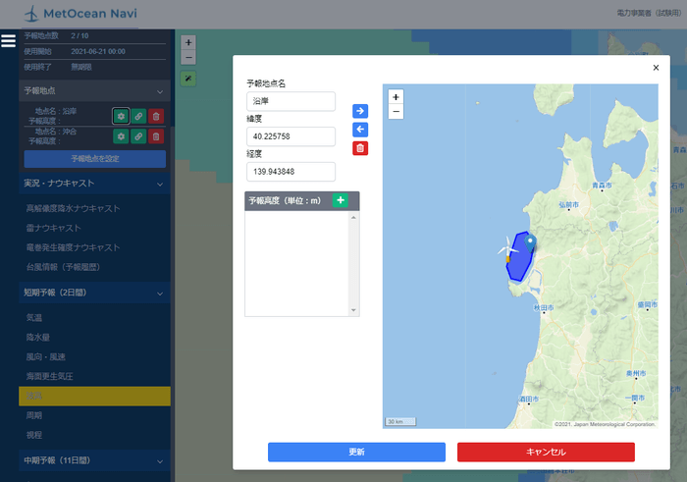
Task: Select 風向・風速 forecast menu item
Action: 46,356
